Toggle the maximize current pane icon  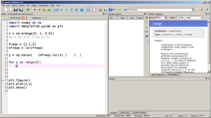tap(89, 10)
